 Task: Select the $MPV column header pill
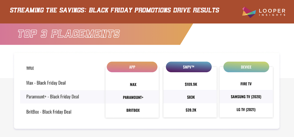[189, 67]
